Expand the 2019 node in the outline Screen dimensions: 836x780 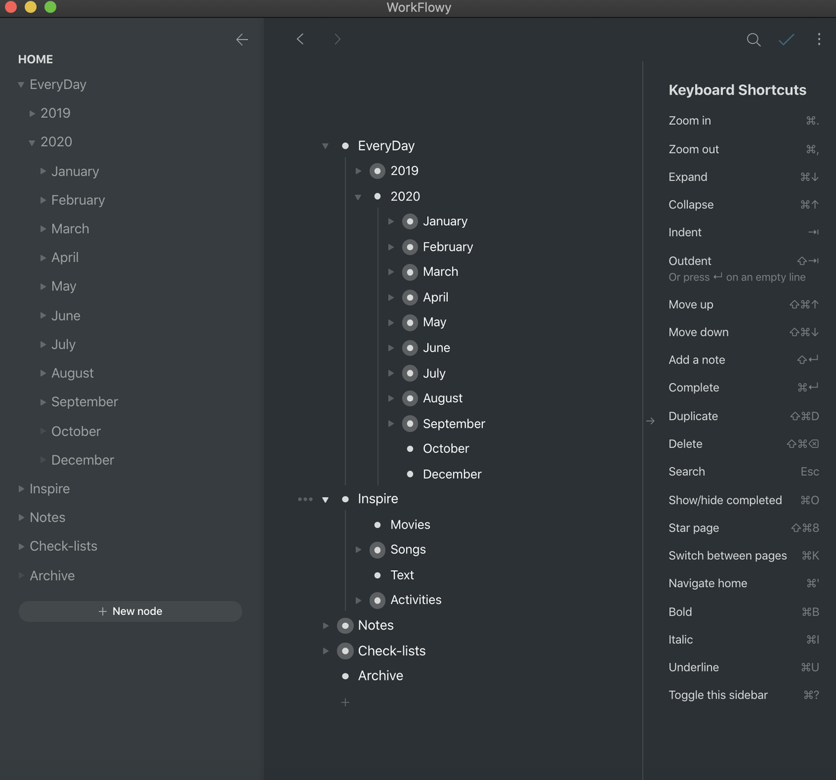[358, 171]
